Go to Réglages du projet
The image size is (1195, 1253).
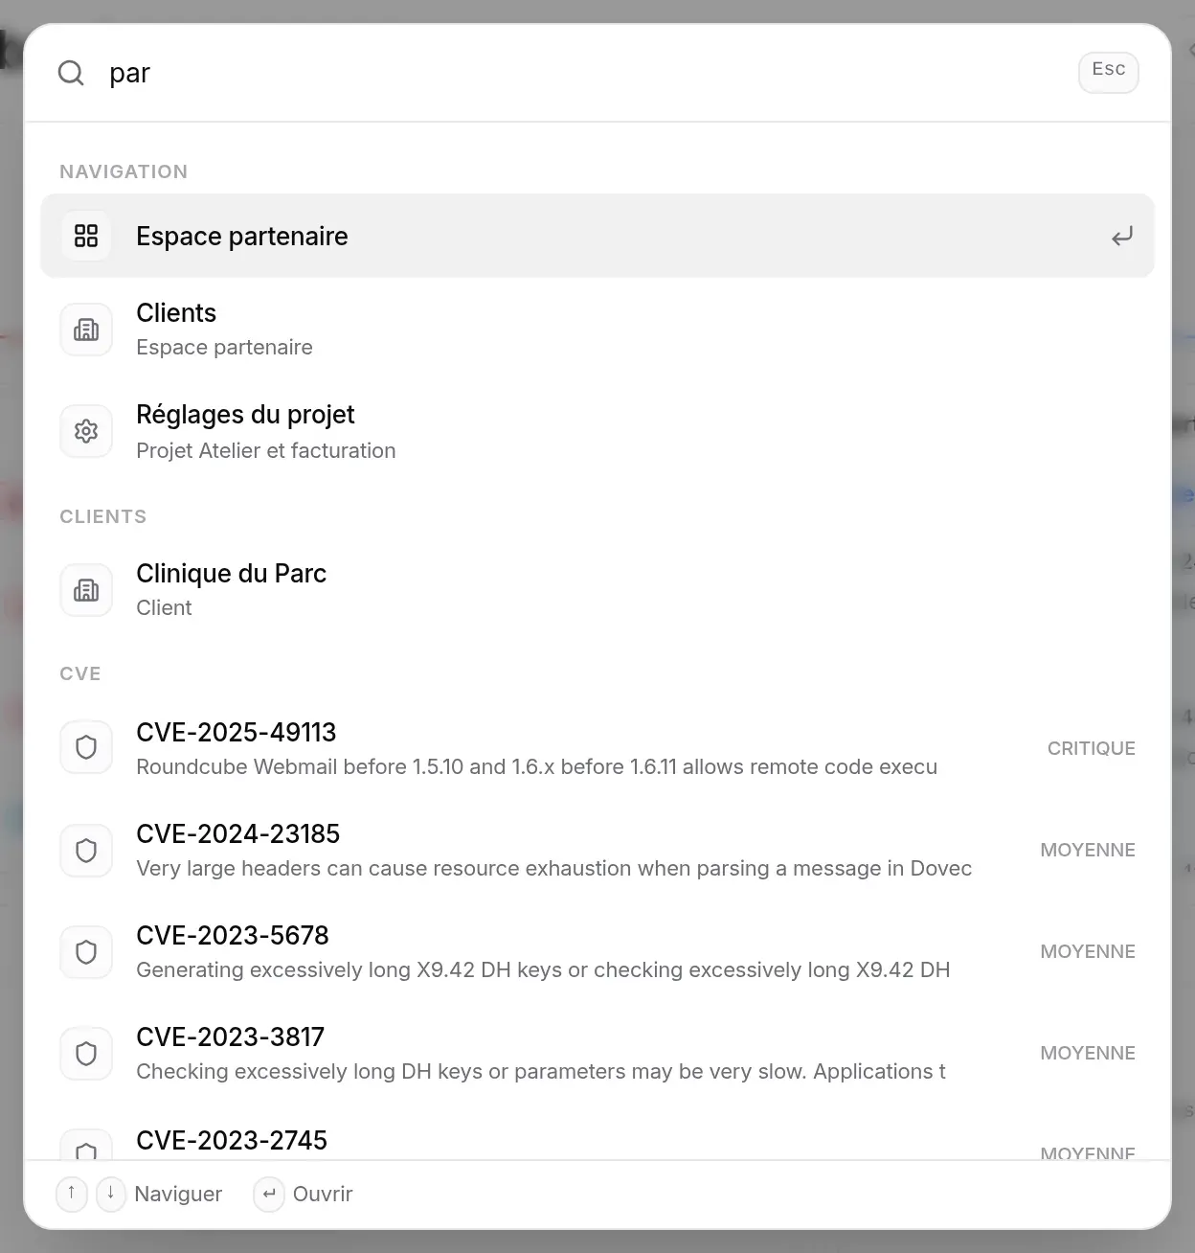(597, 431)
